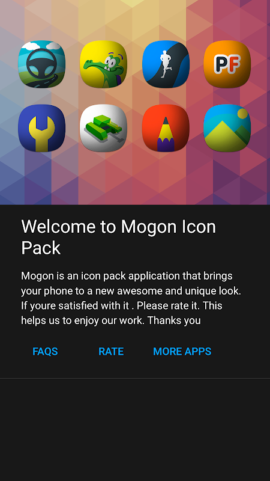
Task: Tap the empty dark area below divider
Action: 135,429
